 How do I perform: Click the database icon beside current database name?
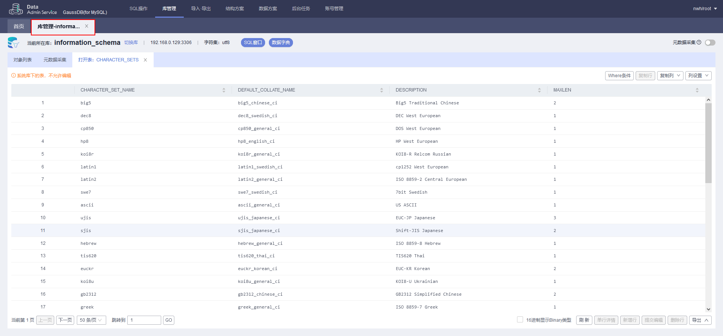(13, 43)
